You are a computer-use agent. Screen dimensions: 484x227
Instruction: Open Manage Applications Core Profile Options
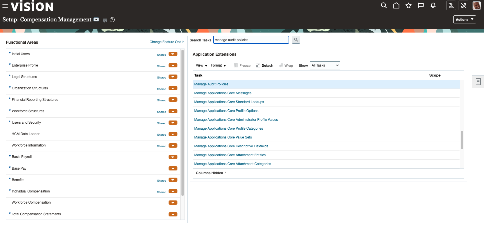point(226,111)
